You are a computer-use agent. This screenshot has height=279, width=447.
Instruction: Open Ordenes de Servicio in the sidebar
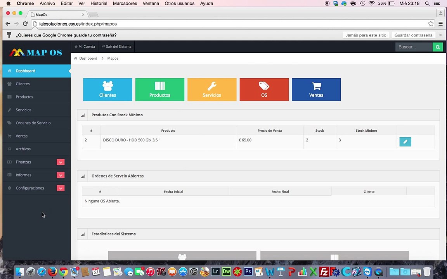click(36, 123)
